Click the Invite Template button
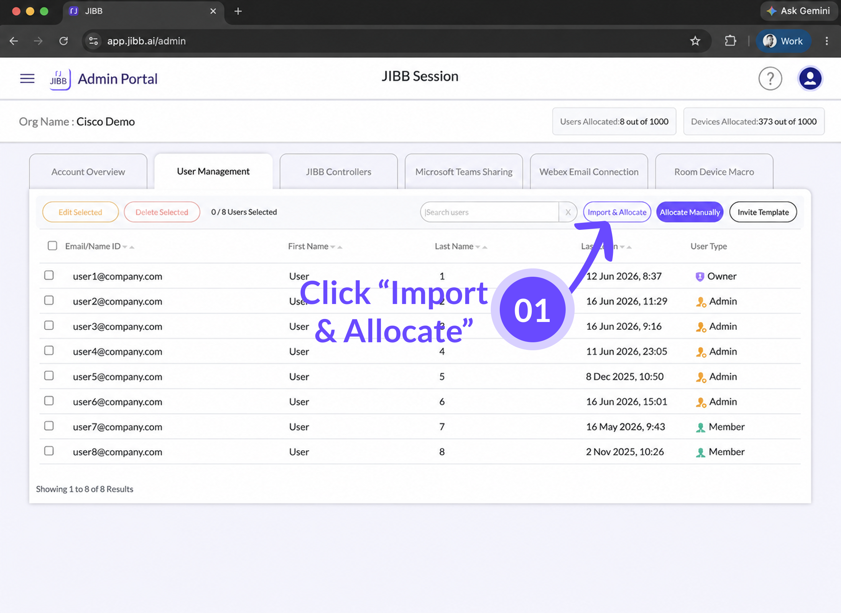Image resolution: width=841 pixels, height=613 pixels. (763, 212)
